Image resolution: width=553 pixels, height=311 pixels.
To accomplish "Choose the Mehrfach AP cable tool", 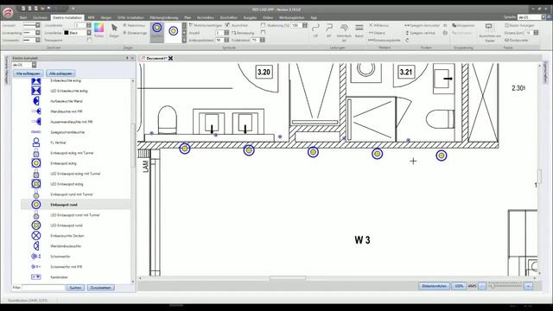I will coord(344,33).
